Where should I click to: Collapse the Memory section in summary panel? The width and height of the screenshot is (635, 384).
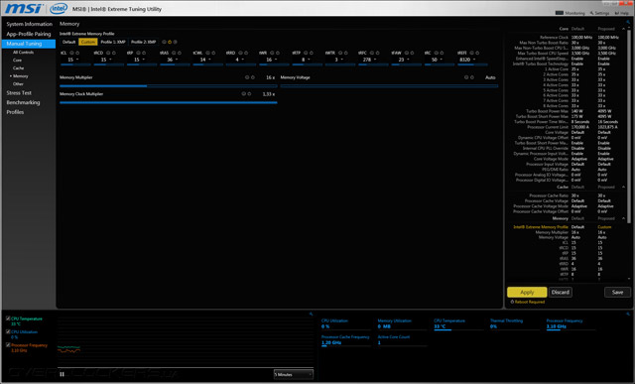click(x=623, y=218)
